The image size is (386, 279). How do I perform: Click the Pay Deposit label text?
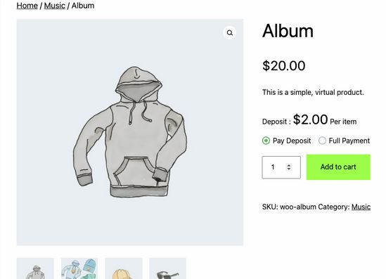point(292,141)
